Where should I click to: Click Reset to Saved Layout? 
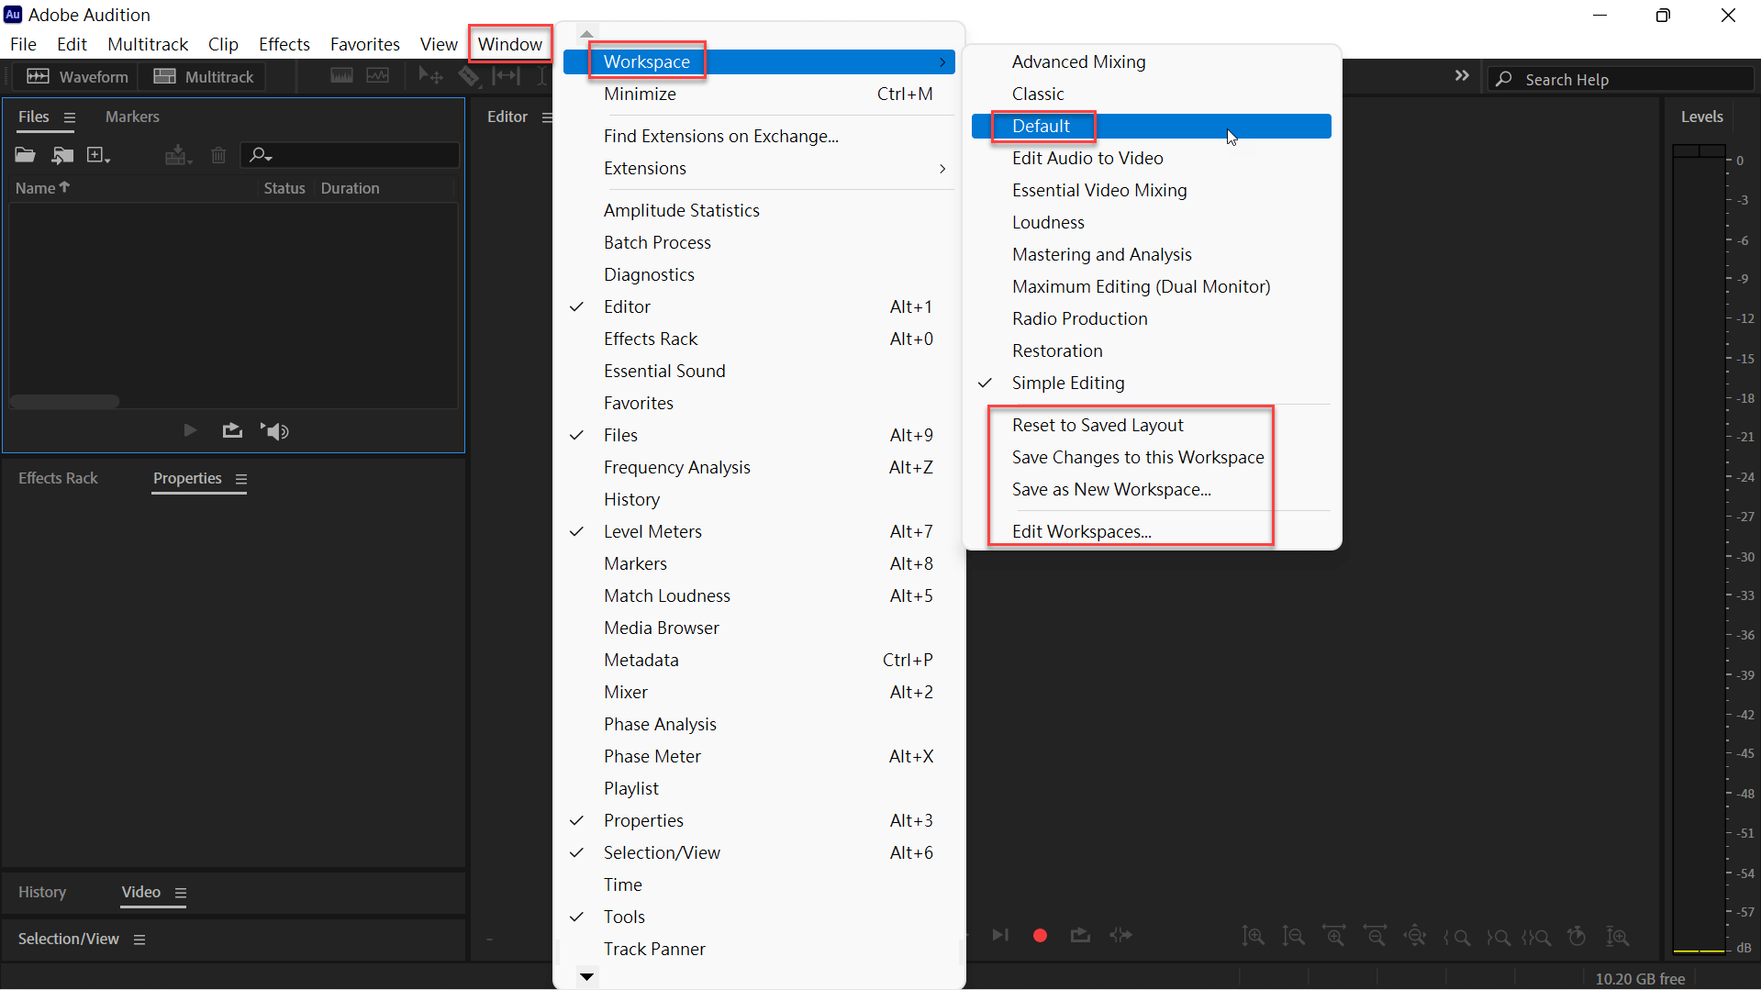point(1151,425)
